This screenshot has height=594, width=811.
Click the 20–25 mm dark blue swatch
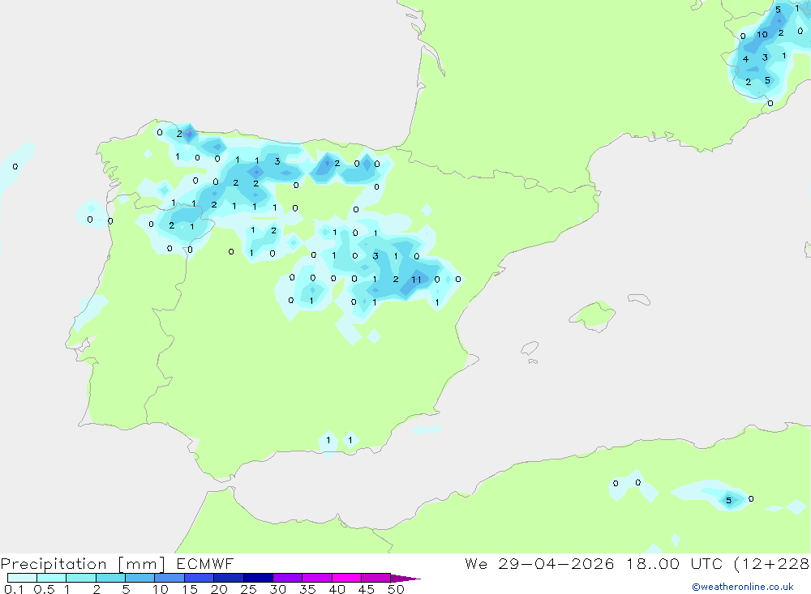pyautogui.click(x=228, y=578)
